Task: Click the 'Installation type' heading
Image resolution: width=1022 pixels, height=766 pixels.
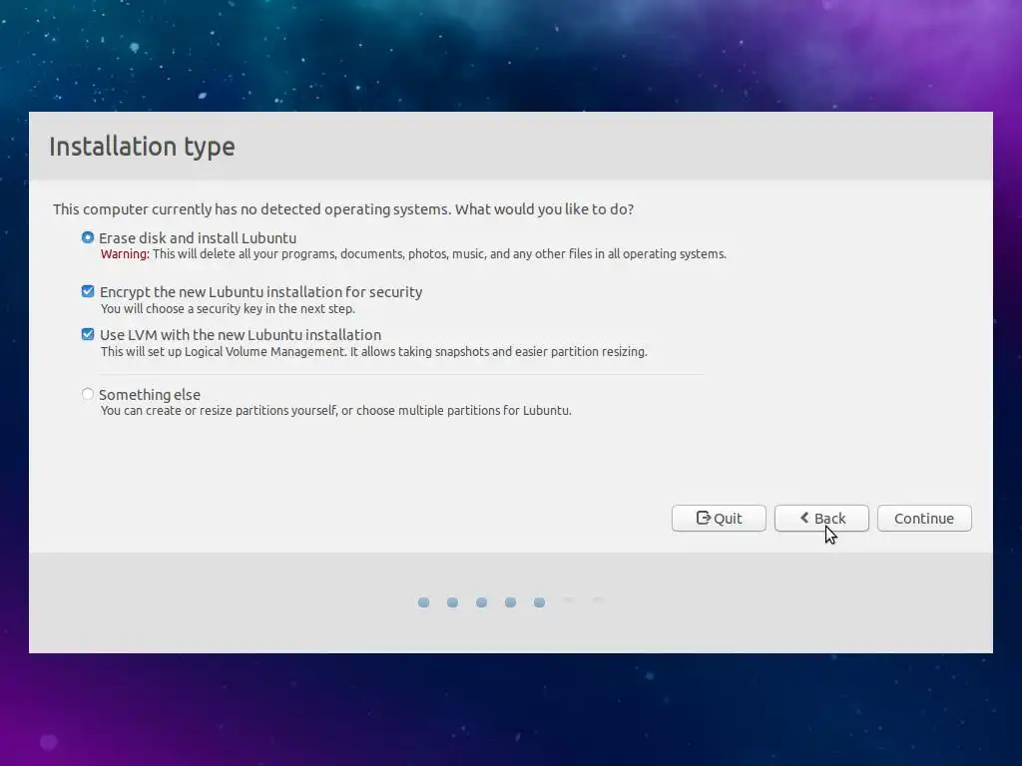Action: pos(142,147)
